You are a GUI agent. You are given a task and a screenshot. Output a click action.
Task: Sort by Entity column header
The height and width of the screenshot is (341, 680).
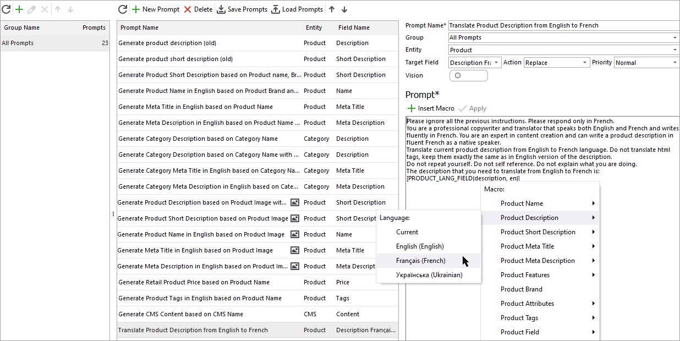[x=318, y=28]
